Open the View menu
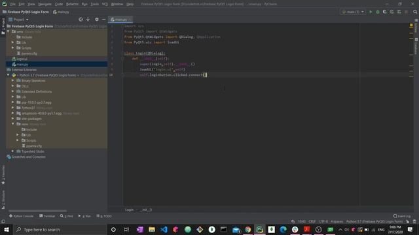 (x=31, y=5)
